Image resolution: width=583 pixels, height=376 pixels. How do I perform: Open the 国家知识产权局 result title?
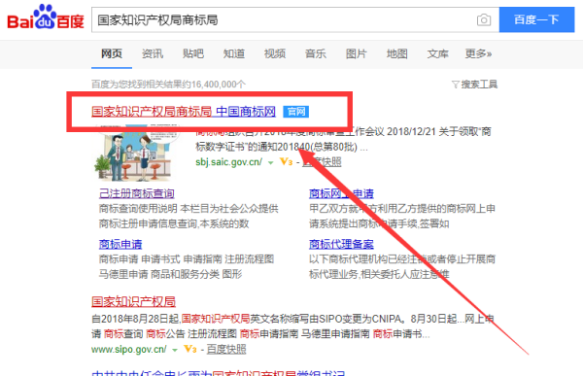point(133,301)
